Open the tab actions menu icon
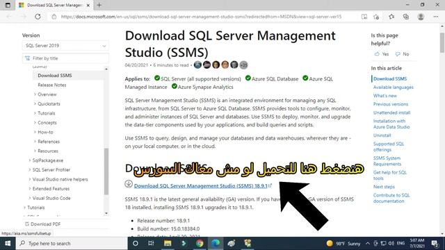445x250 pixels. tap(8, 5)
